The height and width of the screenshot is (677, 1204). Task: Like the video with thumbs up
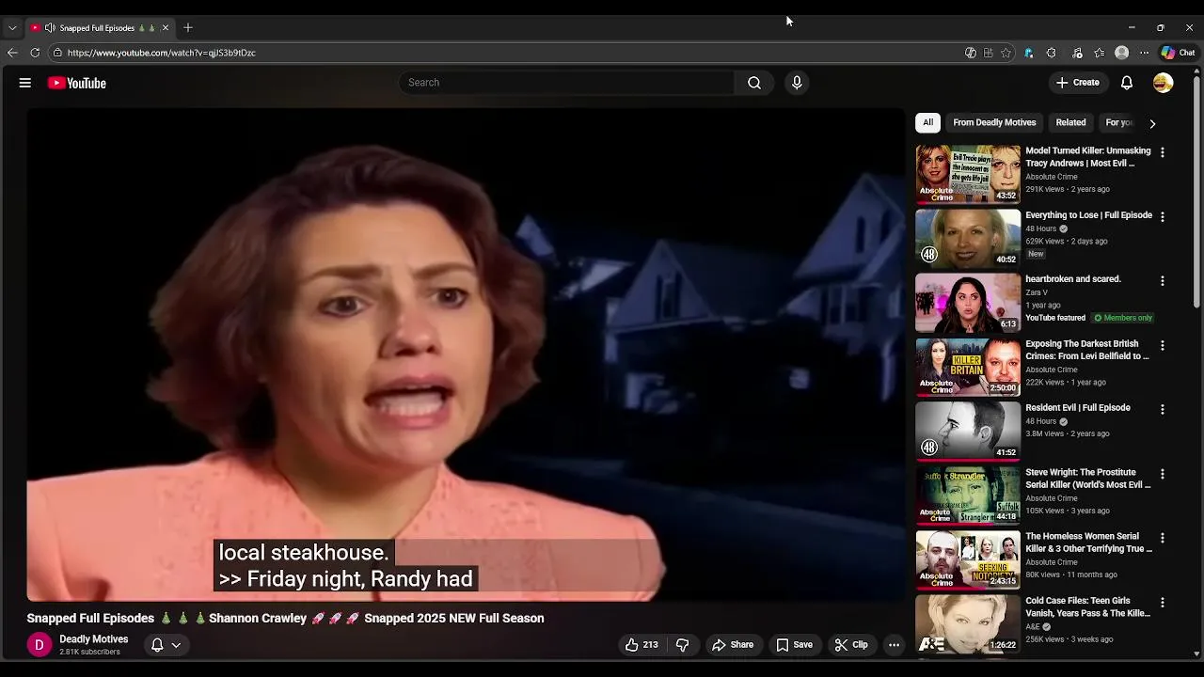pyautogui.click(x=642, y=645)
